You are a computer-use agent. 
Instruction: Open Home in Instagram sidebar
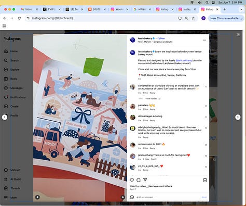click(x=11, y=51)
